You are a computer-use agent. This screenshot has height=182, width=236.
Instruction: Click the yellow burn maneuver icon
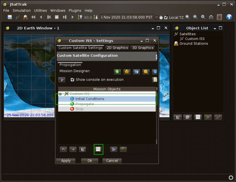tap(127, 72)
